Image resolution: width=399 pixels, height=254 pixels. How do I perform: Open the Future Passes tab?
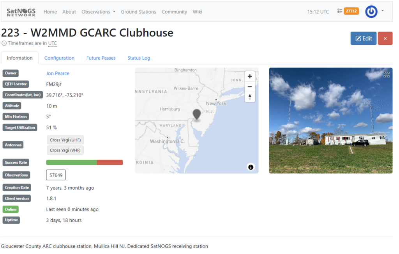coord(101,58)
